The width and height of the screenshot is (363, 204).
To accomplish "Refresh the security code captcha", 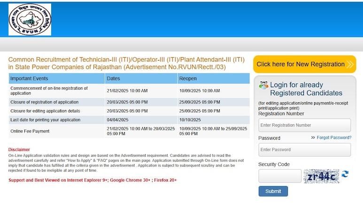I will (345, 174).
